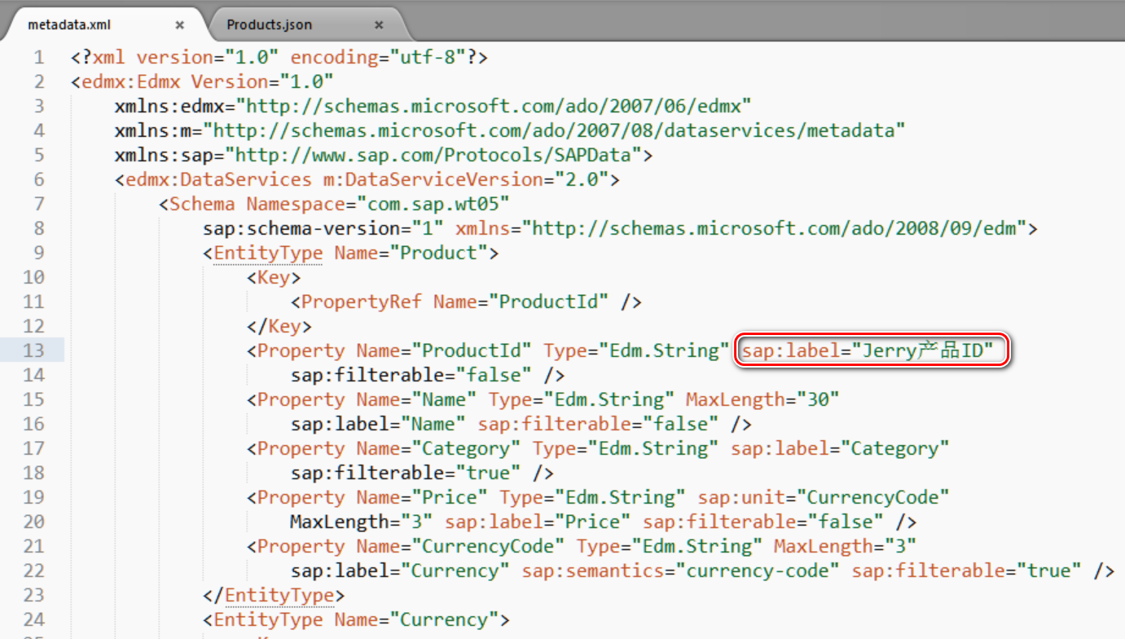
Task: Click line number 17 in gutter
Action: [33, 448]
